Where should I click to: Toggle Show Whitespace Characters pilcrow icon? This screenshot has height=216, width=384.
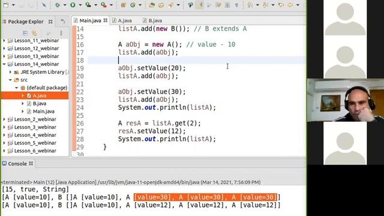point(236,5)
